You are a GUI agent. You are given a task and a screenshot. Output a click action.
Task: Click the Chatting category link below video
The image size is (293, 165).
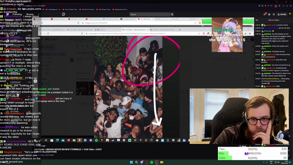point(41,155)
